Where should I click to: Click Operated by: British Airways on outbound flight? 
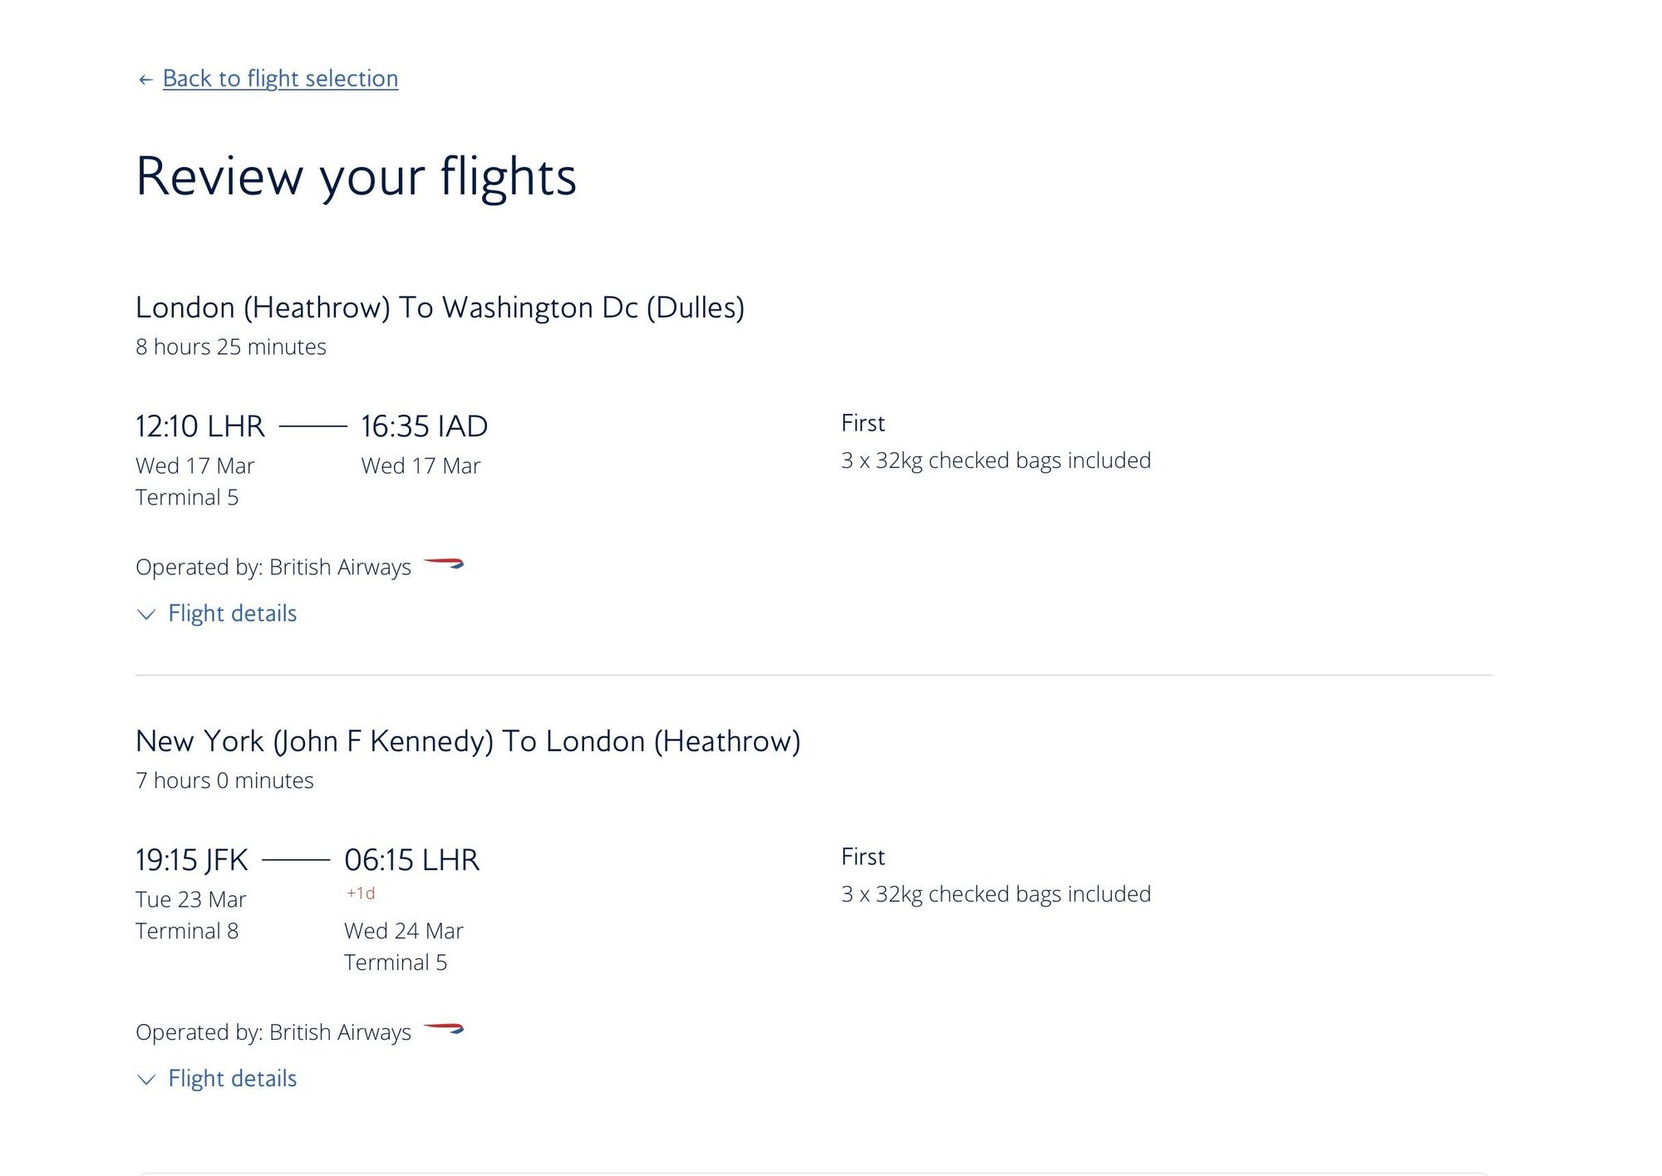(x=273, y=567)
